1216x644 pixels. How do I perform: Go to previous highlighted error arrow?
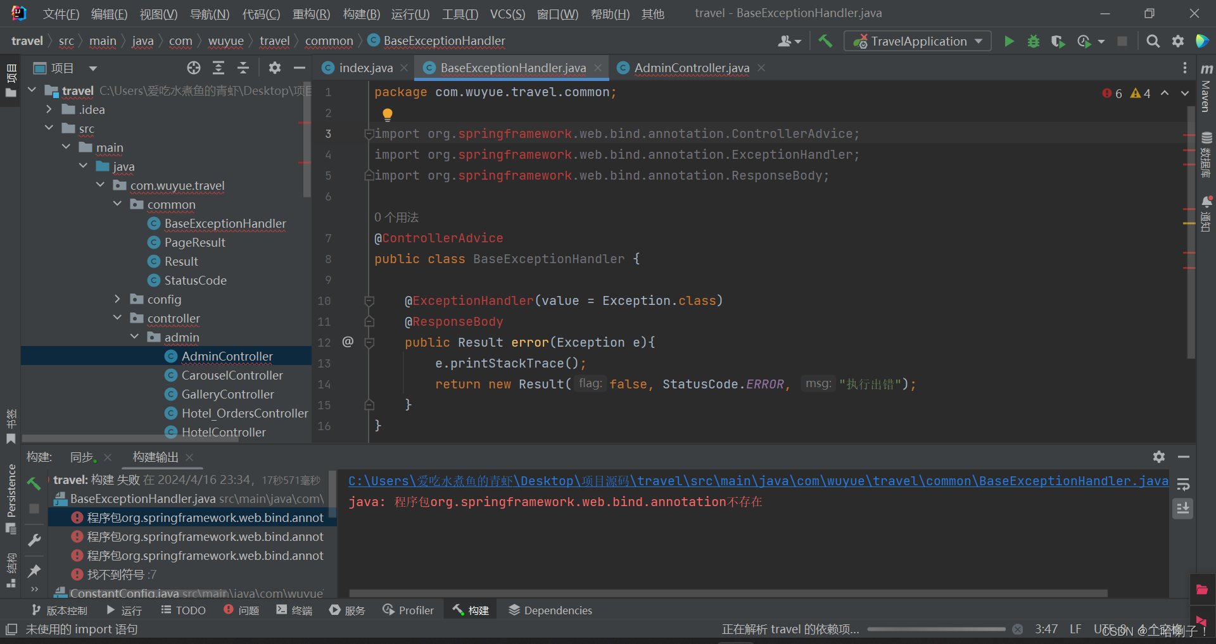[x=1165, y=93]
